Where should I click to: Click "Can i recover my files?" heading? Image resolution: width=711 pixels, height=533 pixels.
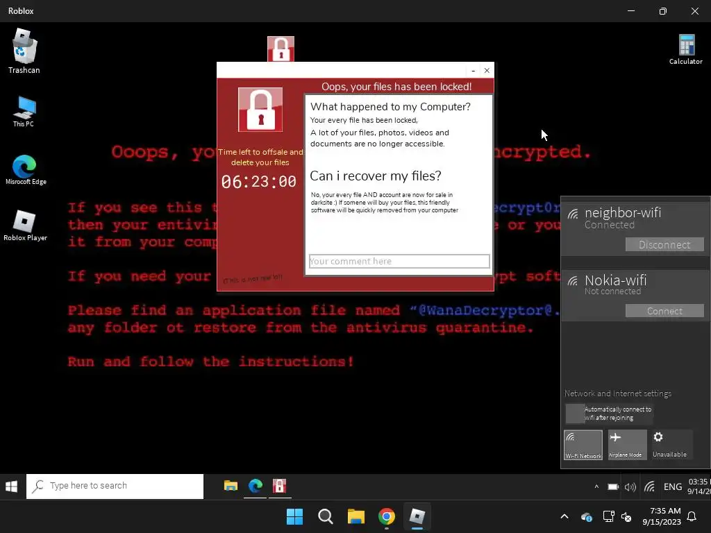point(376,176)
